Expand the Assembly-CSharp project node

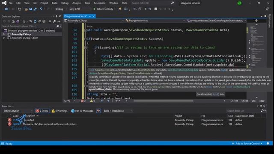pyautogui.click(x=4, y=34)
